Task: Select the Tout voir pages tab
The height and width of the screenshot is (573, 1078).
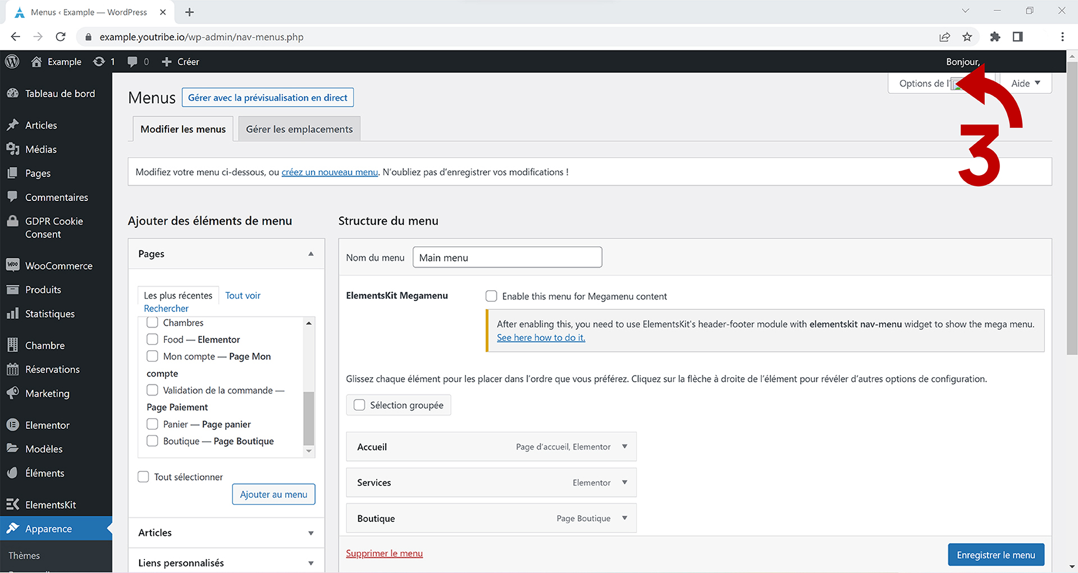Action: pyautogui.click(x=243, y=295)
